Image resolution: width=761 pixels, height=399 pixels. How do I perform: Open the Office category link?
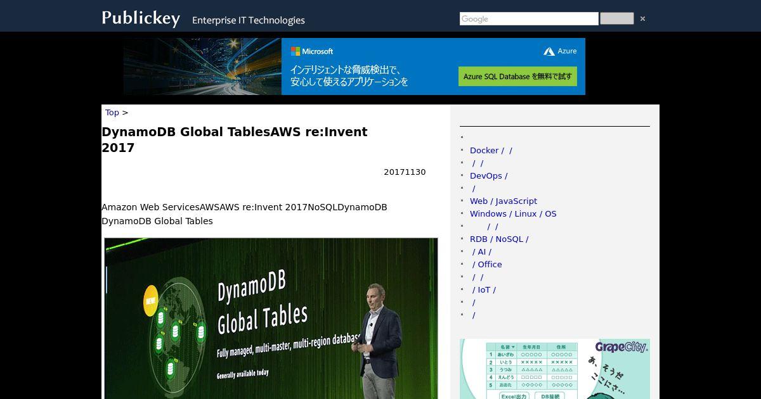486,264
